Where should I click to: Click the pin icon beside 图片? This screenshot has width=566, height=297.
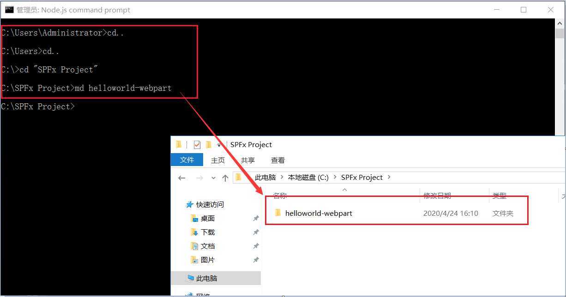(256, 260)
